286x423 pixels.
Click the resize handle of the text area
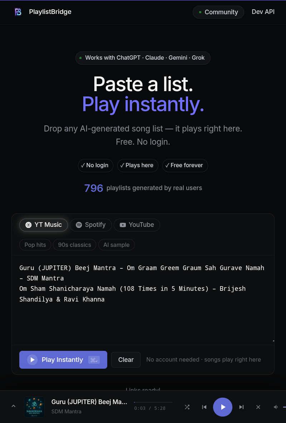point(273,341)
